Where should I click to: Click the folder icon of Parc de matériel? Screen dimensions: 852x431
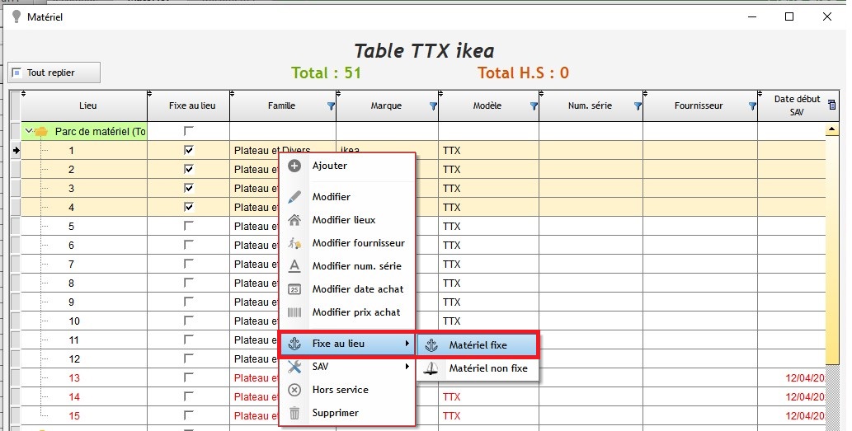click(x=41, y=132)
